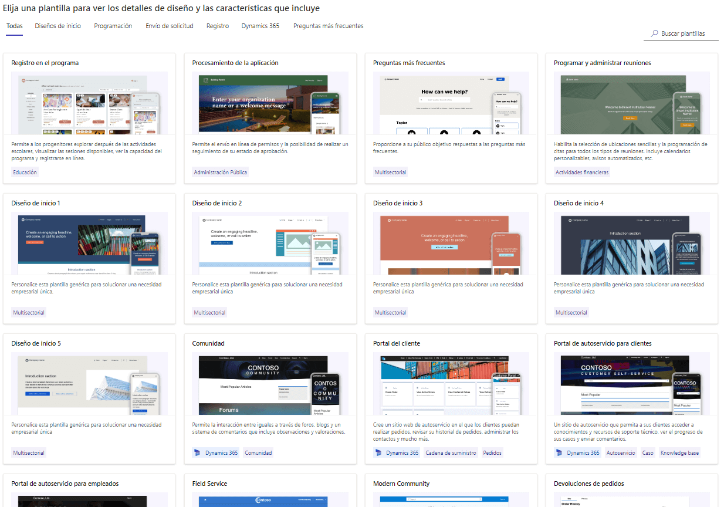Click Multisectorial tag on Diseño de inicio 4
The image size is (724, 507).
(x=571, y=313)
